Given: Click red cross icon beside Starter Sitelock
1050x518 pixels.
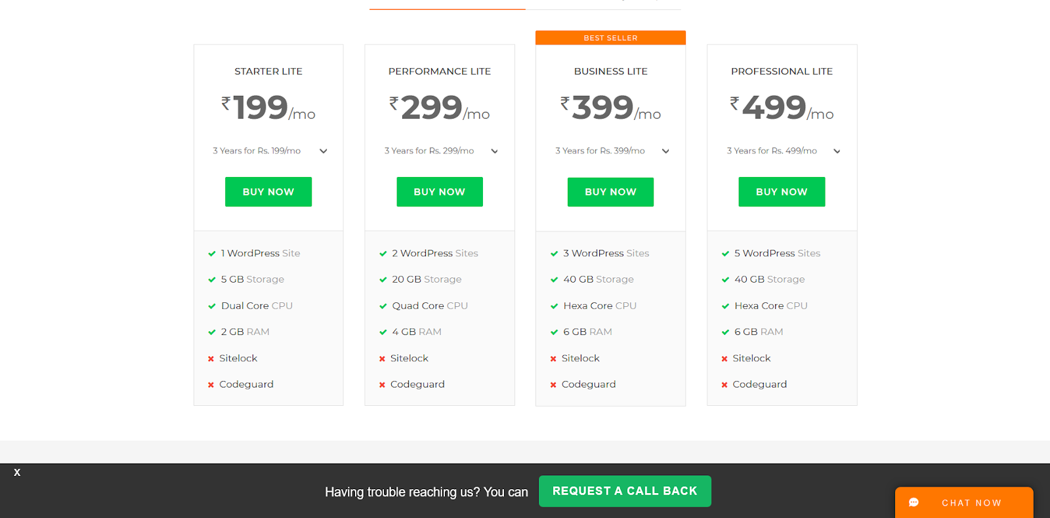Looking at the screenshot, I should (x=211, y=359).
